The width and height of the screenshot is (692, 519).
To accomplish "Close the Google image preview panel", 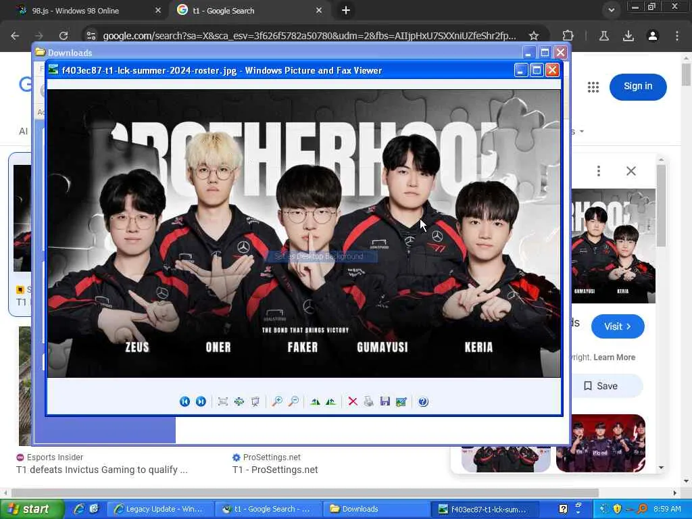I will [x=631, y=171].
